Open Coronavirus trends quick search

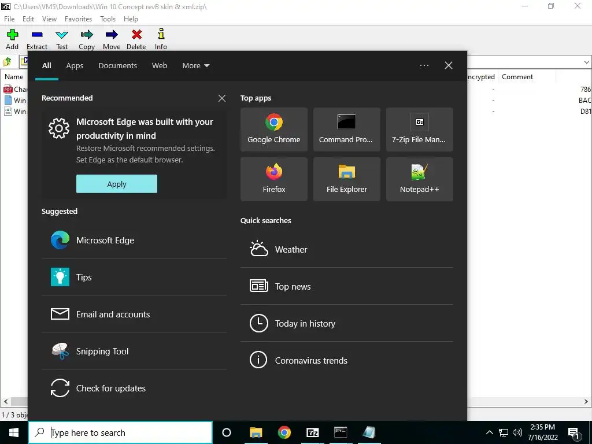(347, 360)
